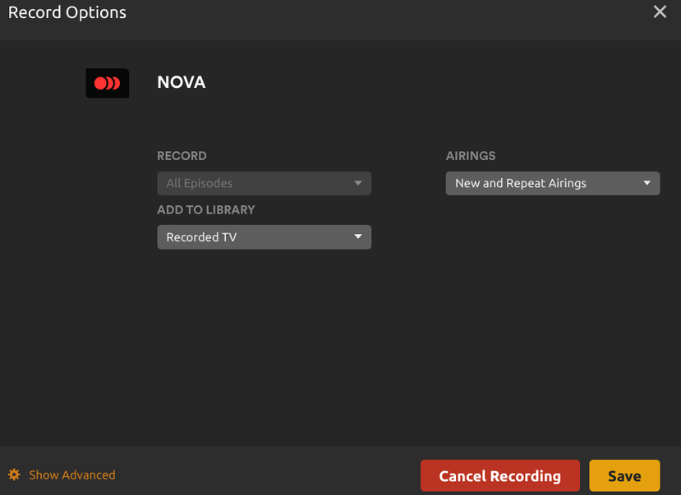Close the Record Options dialog
681x495 pixels.
660,12
